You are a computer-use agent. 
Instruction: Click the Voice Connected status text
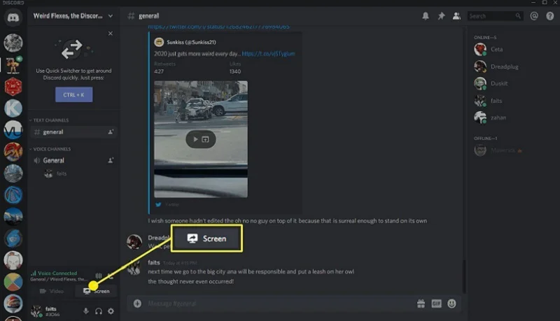(x=57, y=273)
